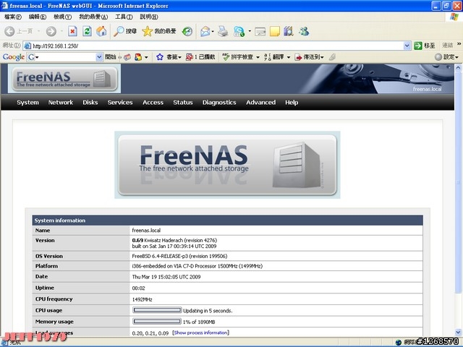This screenshot has width=463, height=347.
Task: Expand the address bar dropdown arrow
Action: point(407,46)
